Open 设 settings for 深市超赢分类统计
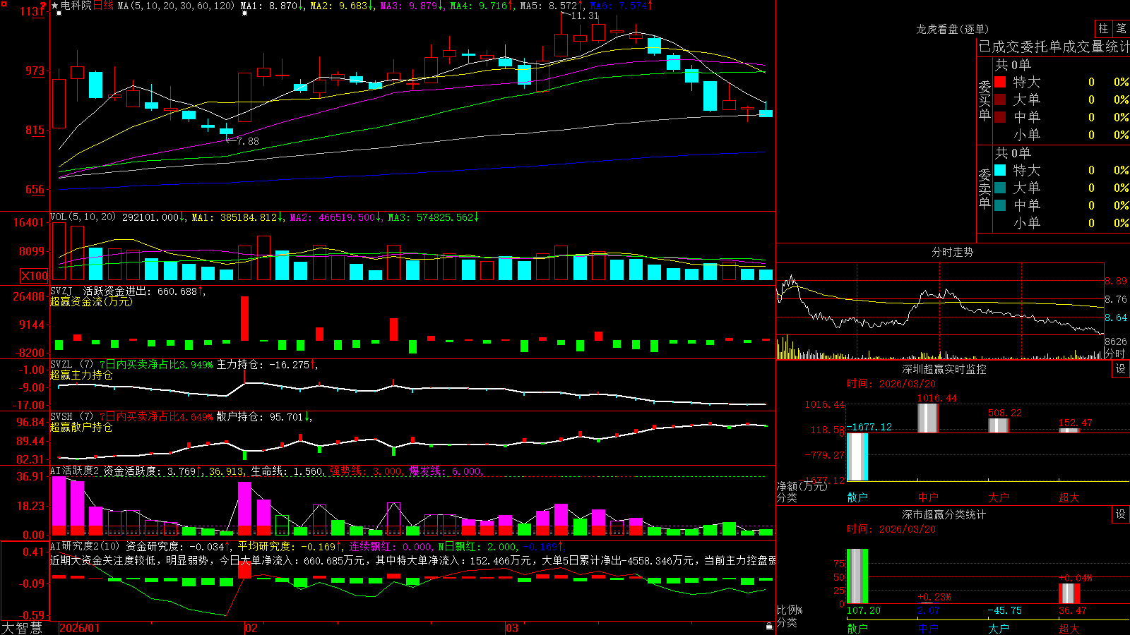1130x635 pixels. [x=1121, y=514]
